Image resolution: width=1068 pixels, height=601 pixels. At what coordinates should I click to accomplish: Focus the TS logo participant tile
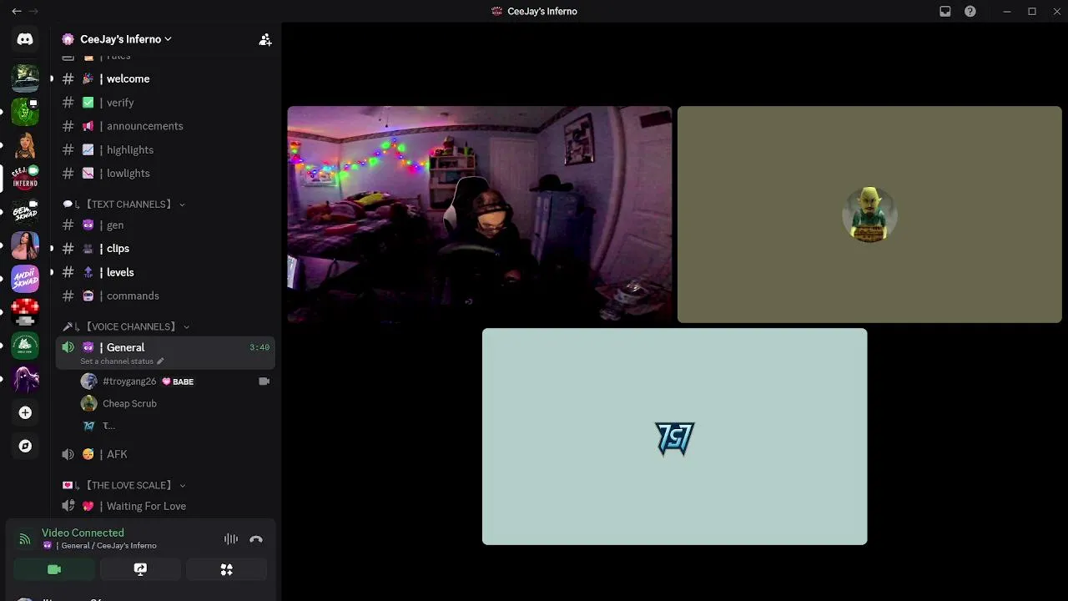pos(675,437)
